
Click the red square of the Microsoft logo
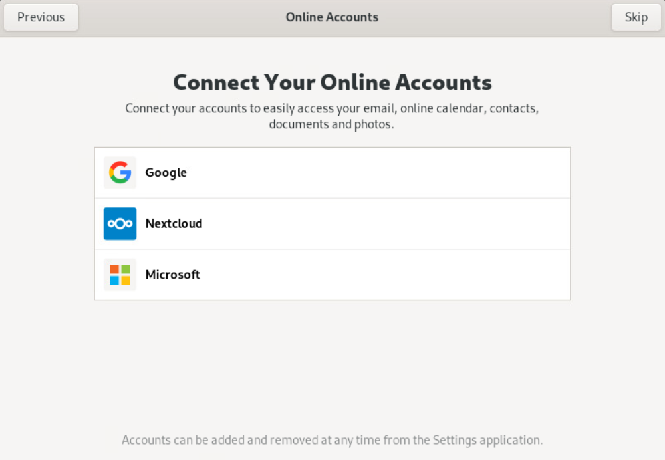[x=114, y=269]
